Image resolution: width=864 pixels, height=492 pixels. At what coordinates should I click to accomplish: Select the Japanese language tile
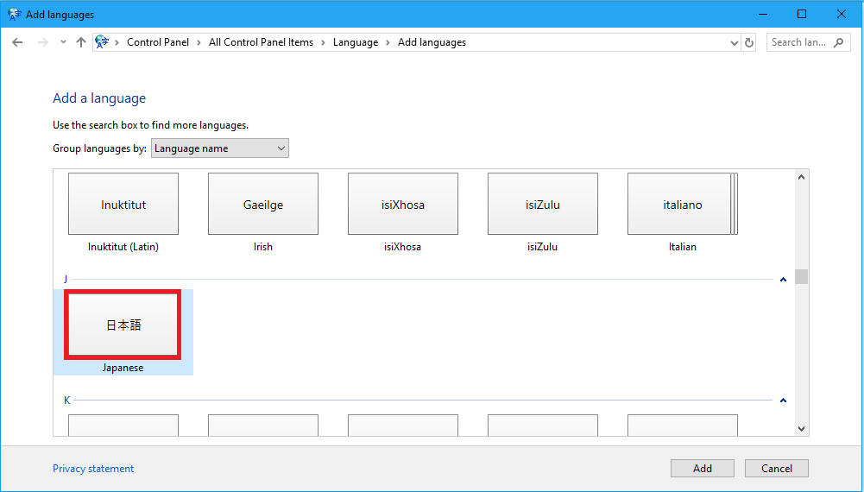pyautogui.click(x=123, y=325)
